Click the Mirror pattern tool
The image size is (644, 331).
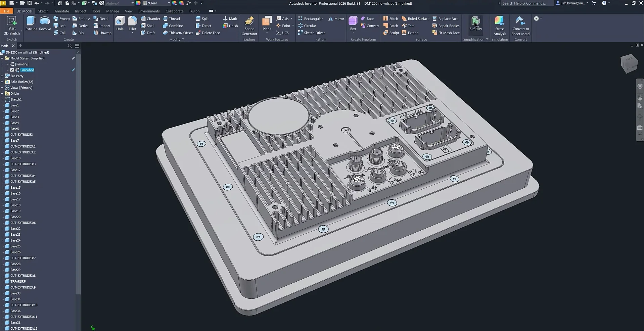(336, 18)
